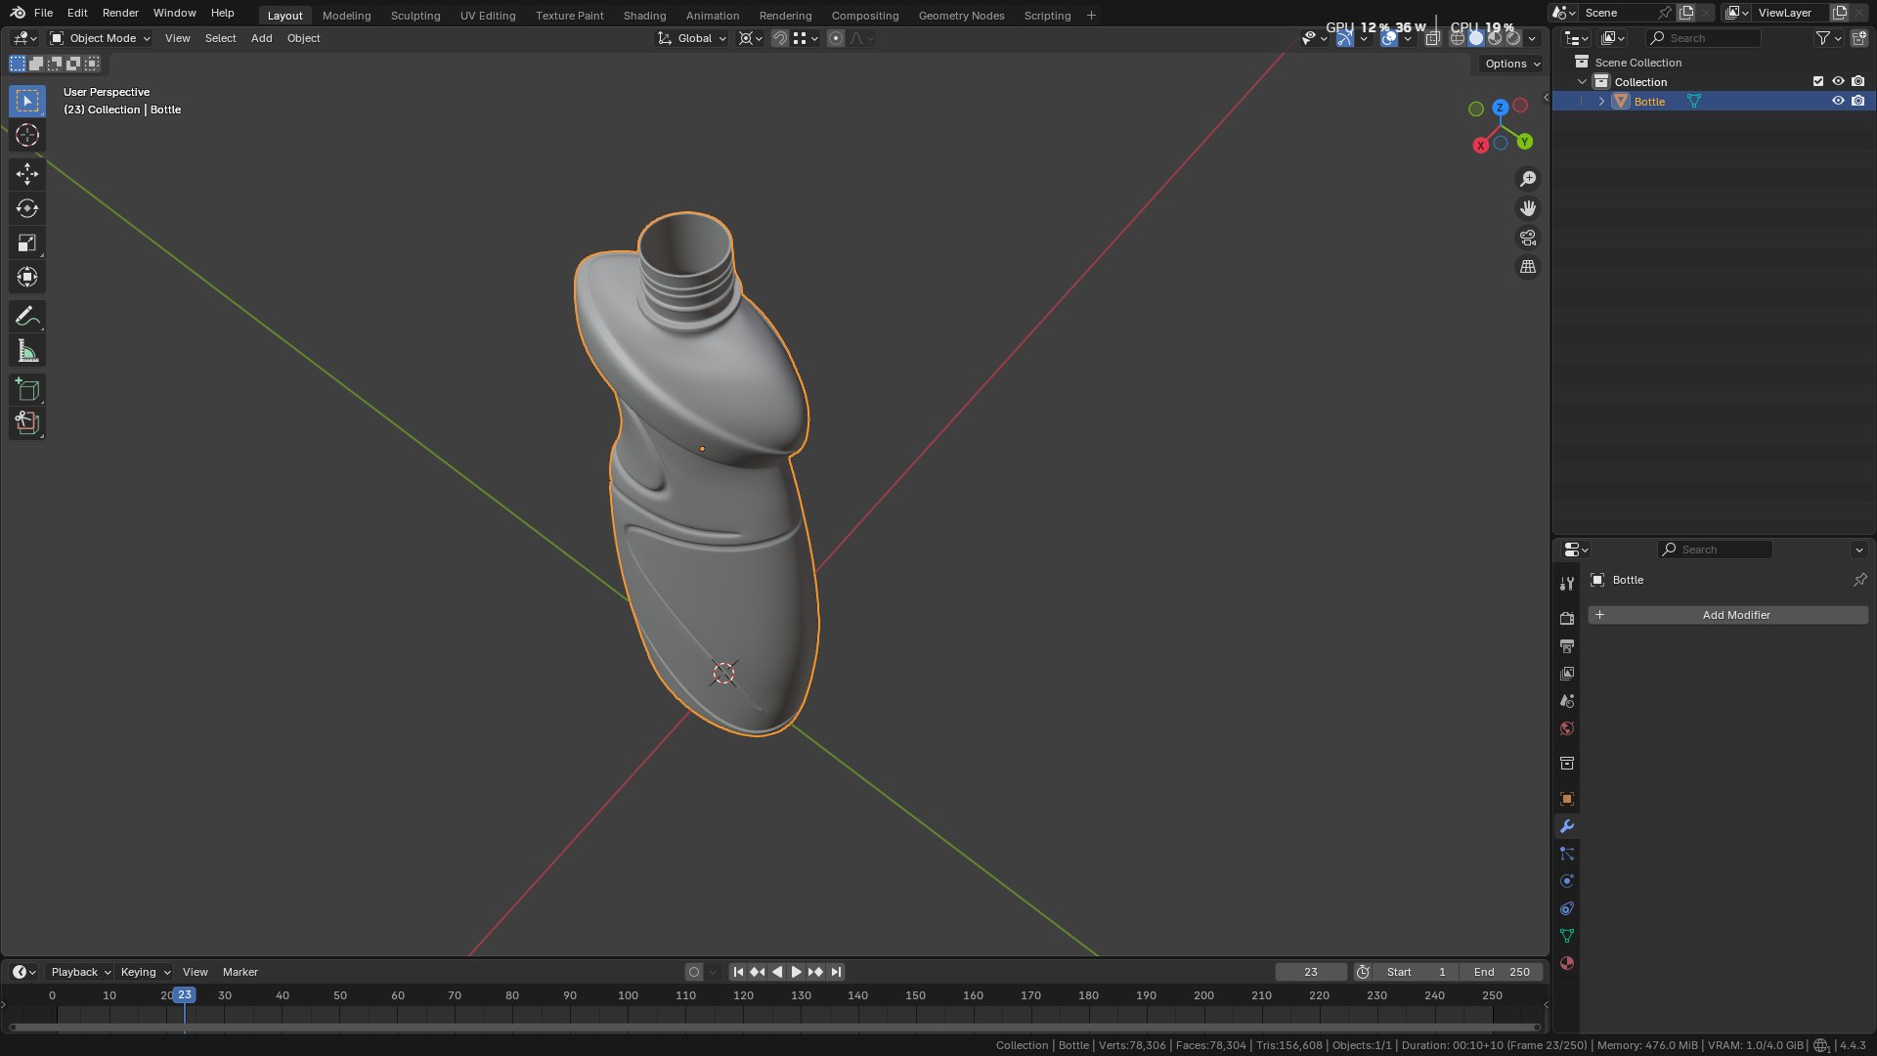
Task: Click current frame field showing 23
Action: pyautogui.click(x=1311, y=972)
